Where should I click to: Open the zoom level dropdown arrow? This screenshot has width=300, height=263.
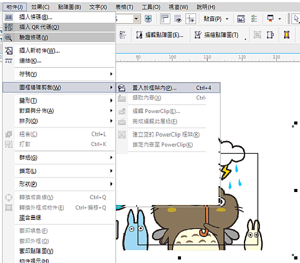(x=136, y=18)
